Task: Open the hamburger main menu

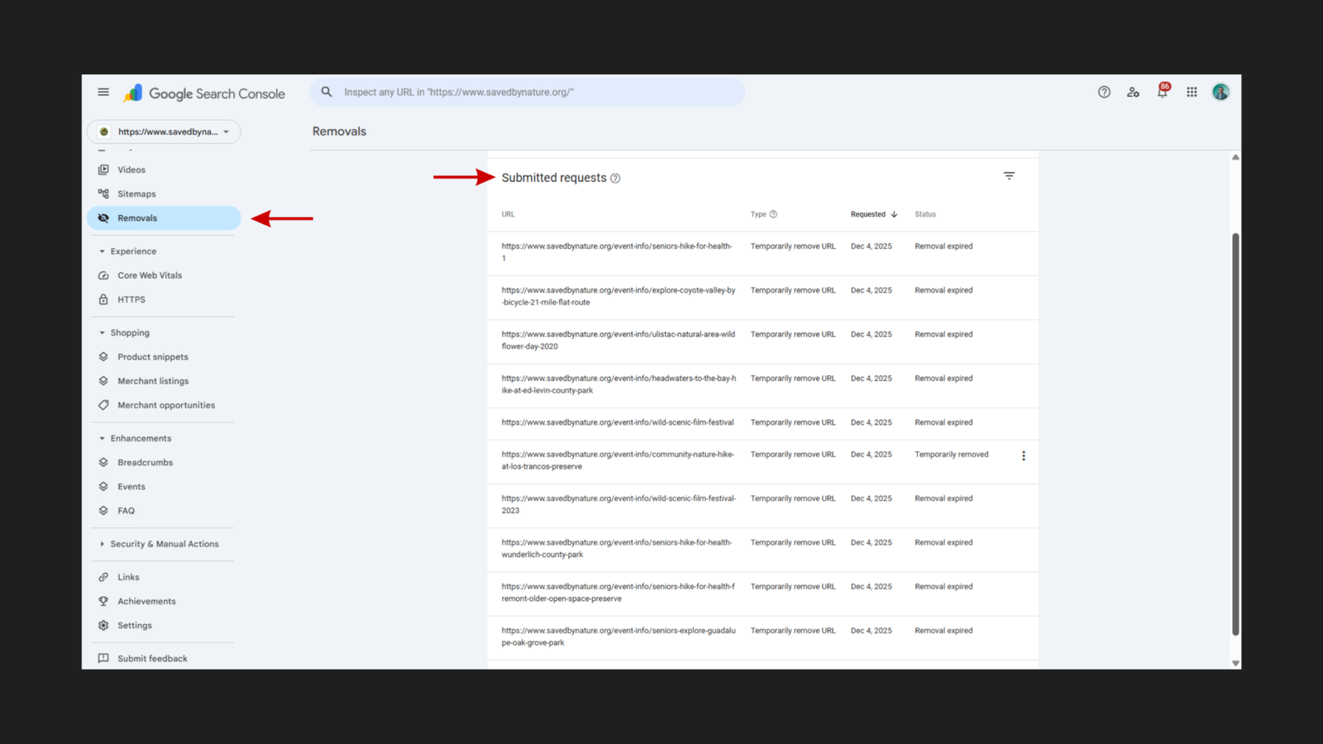Action: coord(103,93)
